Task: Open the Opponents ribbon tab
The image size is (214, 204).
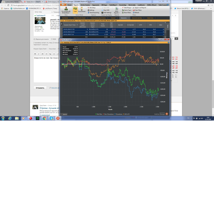Action: (95, 5)
